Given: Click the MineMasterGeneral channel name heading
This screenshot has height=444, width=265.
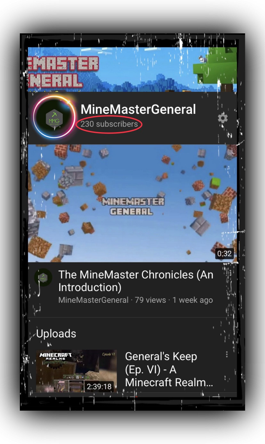Looking at the screenshot, I should 138,109.
